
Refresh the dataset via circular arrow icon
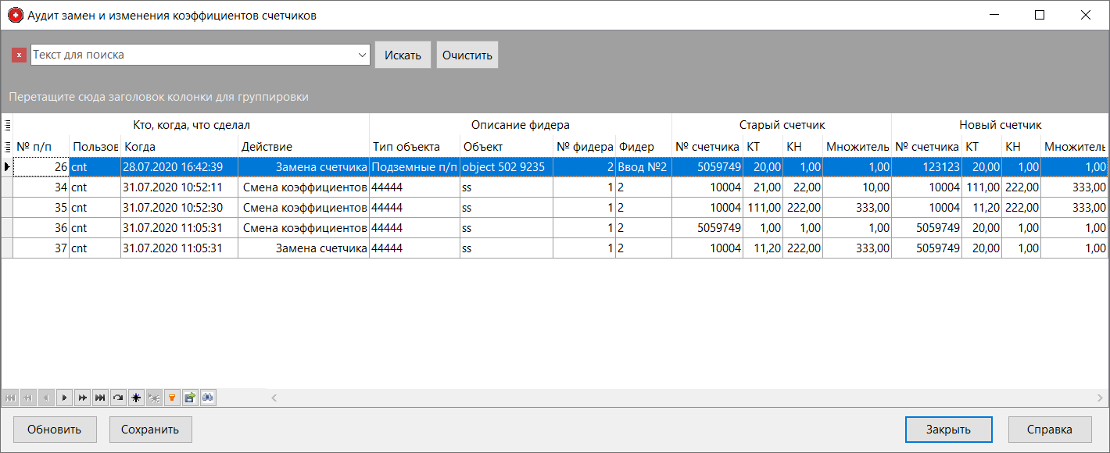pyautogui.click(x=118, y=398)
